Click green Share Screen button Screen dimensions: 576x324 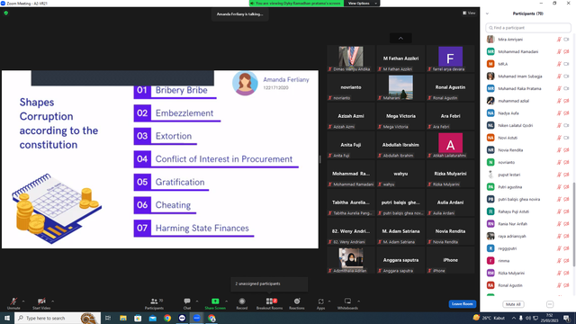click(x=215, y=302)
